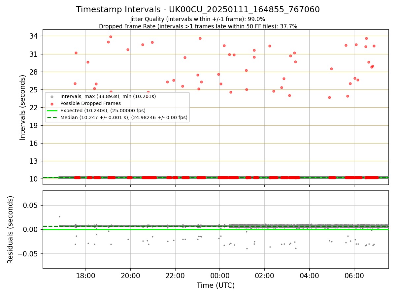Screen dimensions: 396x297
Task: Select the "Dropped Frame Rate" 37.7% subtitle line
Action: click(x=198, y=26)
